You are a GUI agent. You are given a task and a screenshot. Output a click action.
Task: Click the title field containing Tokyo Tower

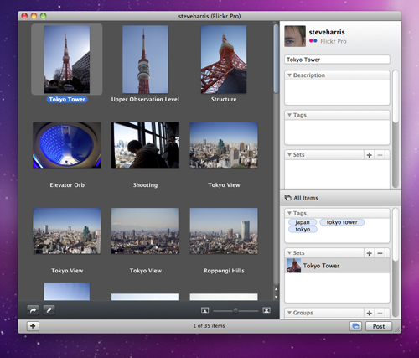pos(337,60)
